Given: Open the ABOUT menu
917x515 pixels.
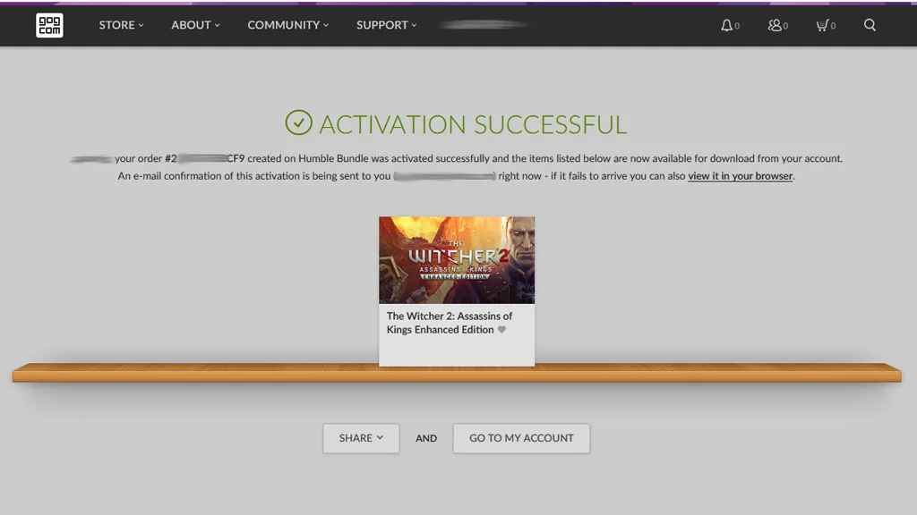Looking at the screenshot, I should point(195,25).
